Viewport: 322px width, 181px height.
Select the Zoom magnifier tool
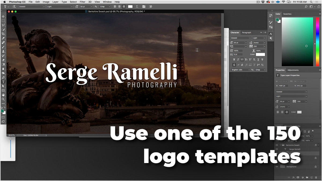pos(3,99)
